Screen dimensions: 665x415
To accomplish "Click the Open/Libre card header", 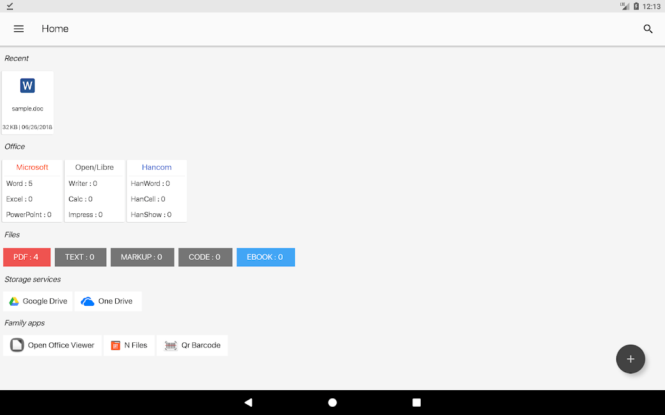I will tap(95, 167).
